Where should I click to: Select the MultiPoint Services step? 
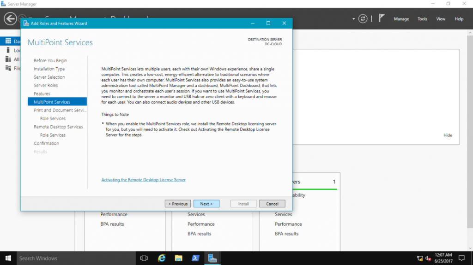tap(57, 102)
